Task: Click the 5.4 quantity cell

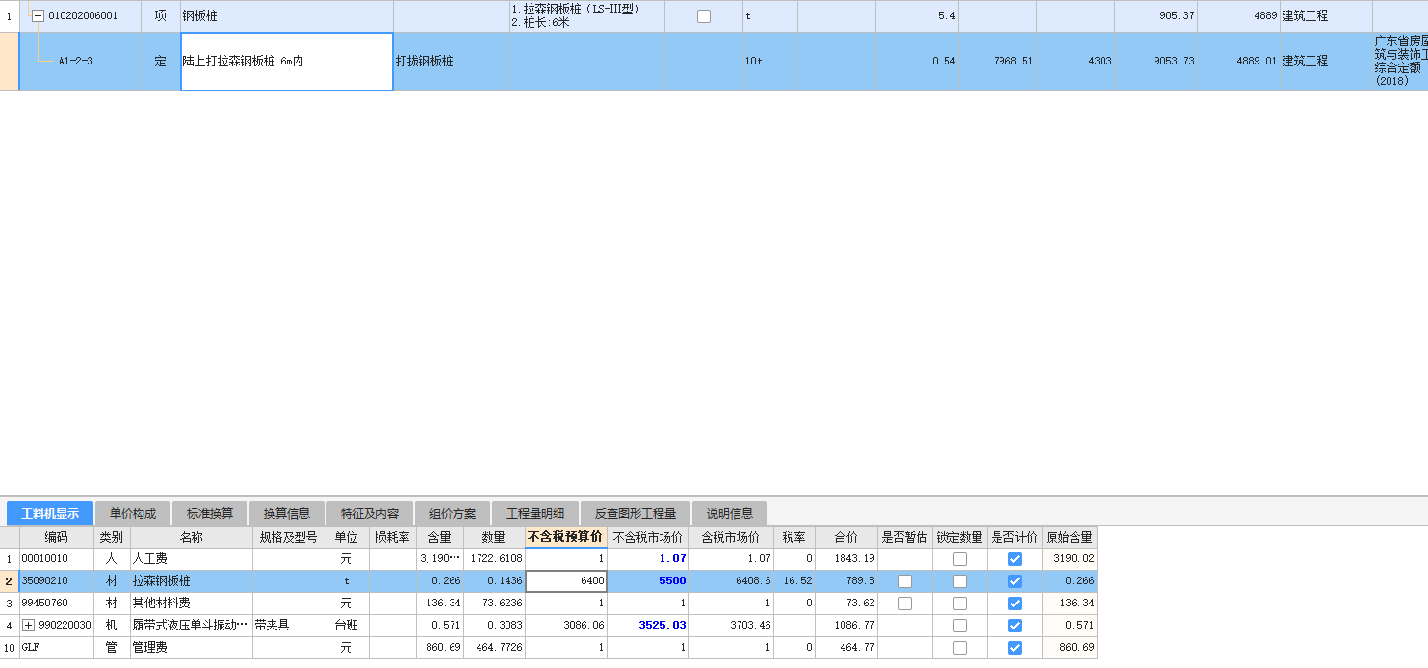Action: click(918, 16)
